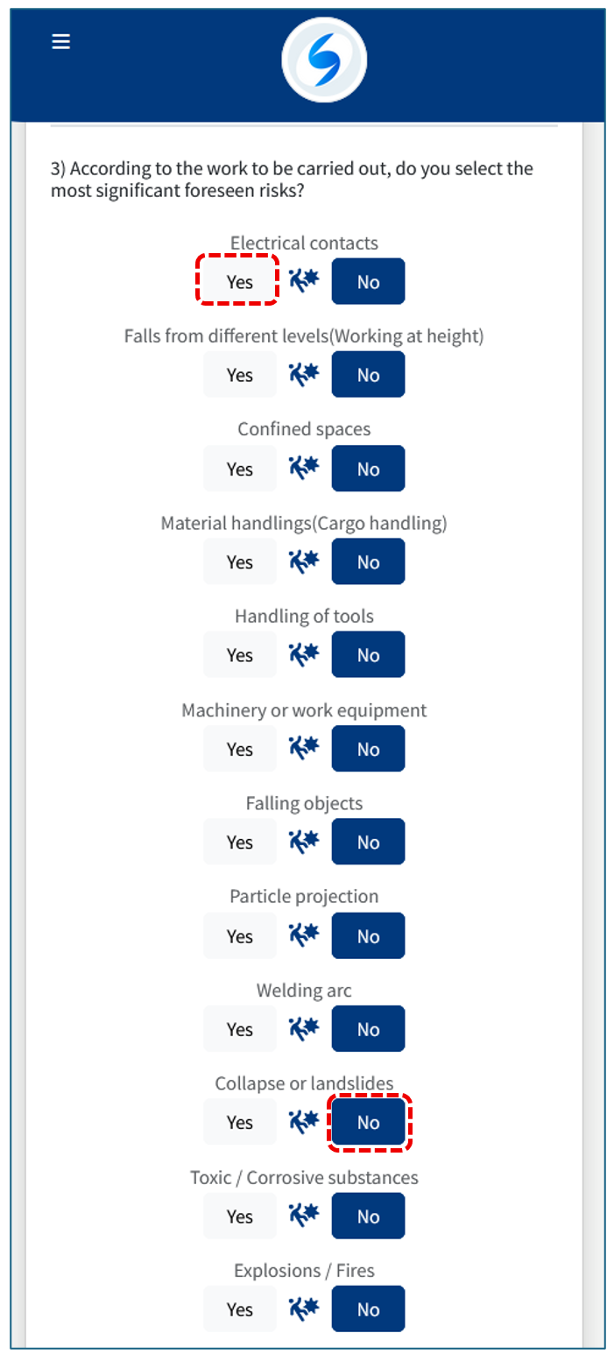Mark Machinery or work equipment as Yes
614x1354 pixels.
239,749
